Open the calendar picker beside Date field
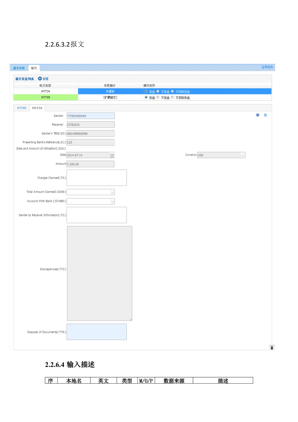Viewport: 298px width, 422px height. [x=112, y=155]
